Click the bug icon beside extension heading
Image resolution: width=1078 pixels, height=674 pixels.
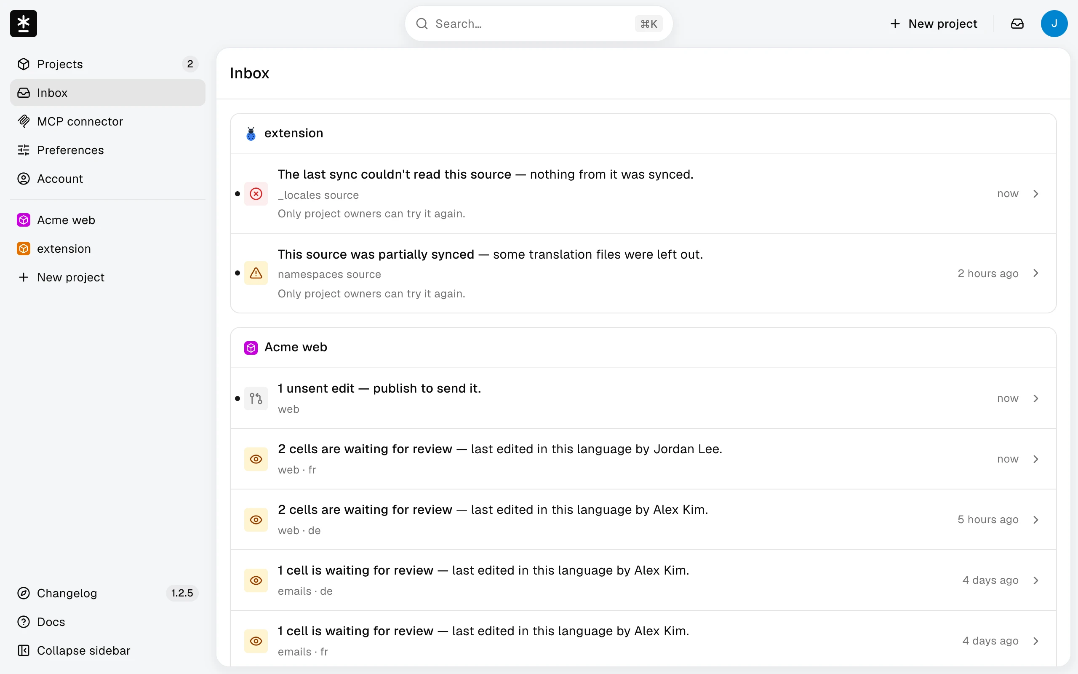(251, 133)
